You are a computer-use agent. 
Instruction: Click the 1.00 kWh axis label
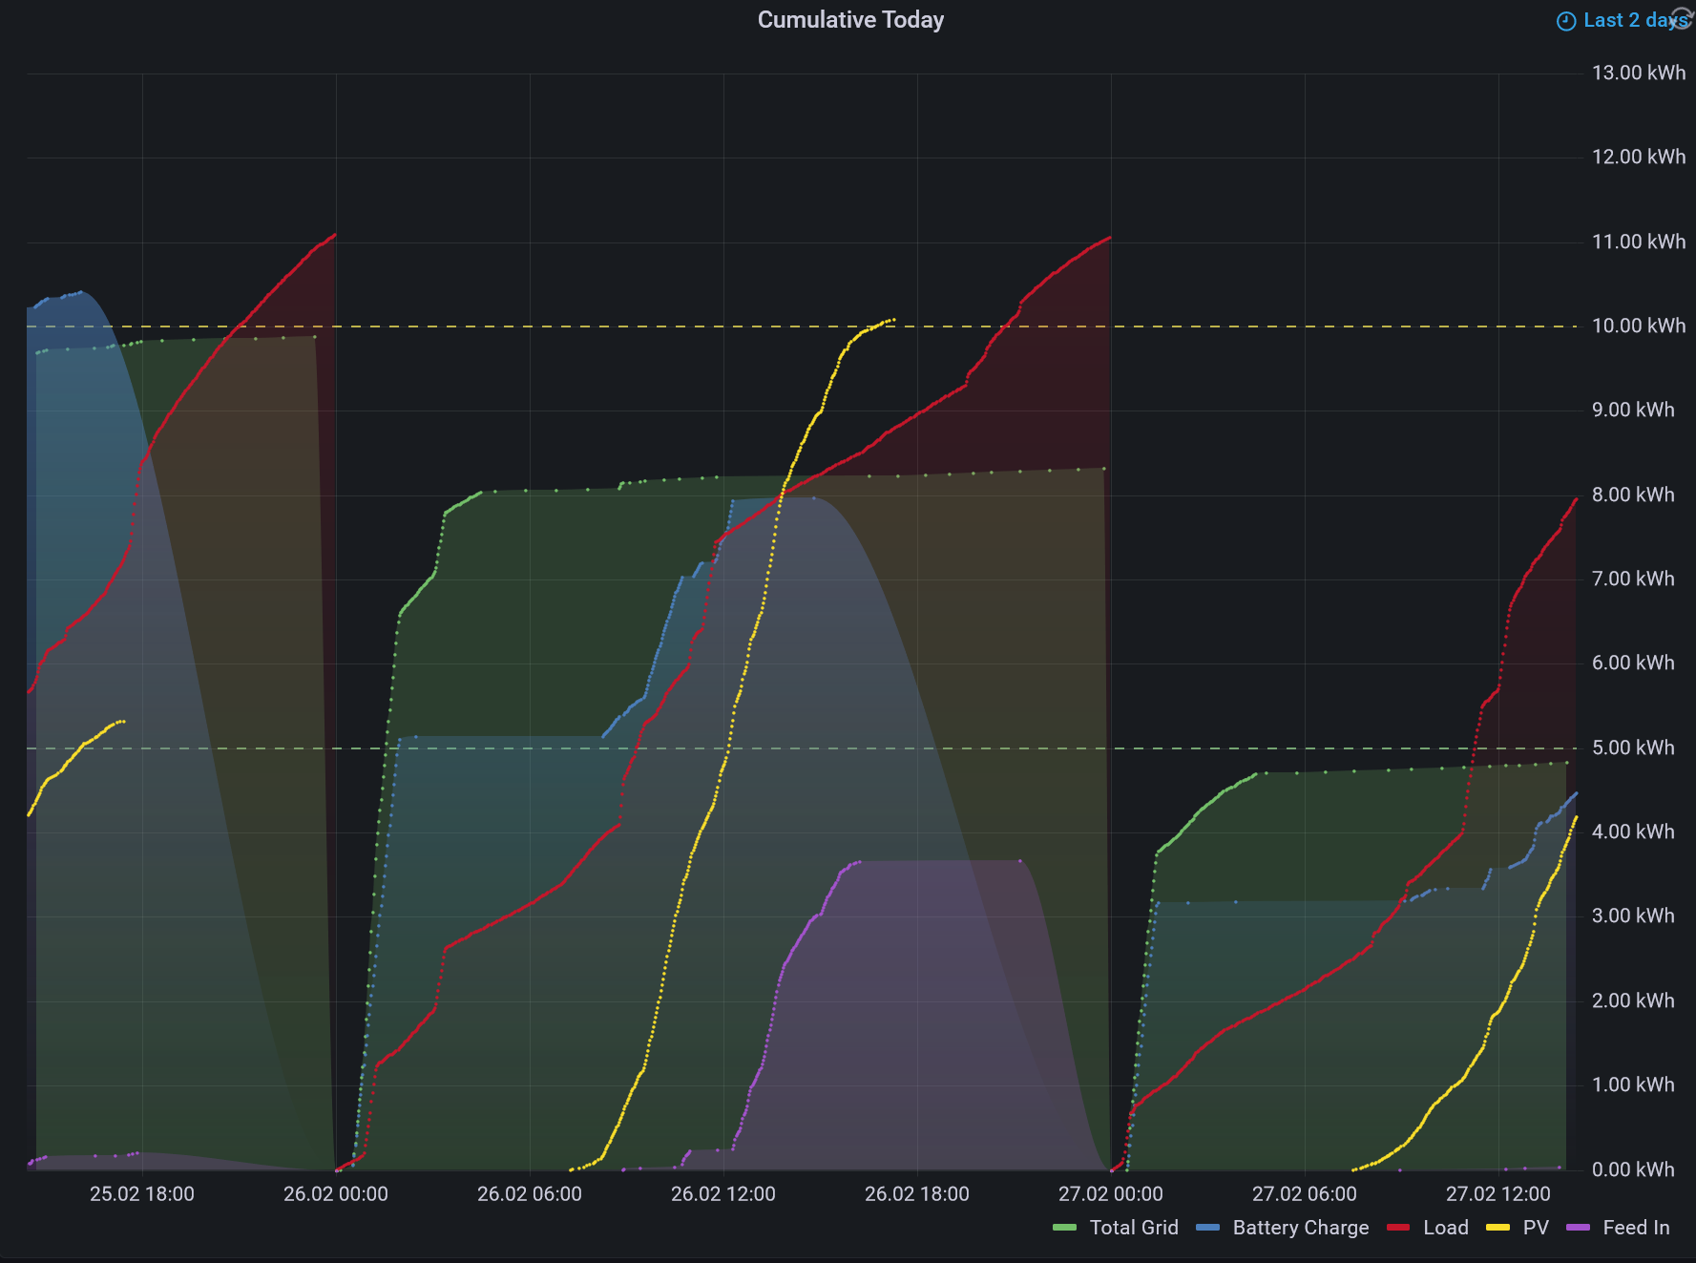1632,1084
